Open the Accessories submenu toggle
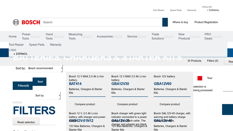This screenshot has width=233, height=131. pos(117,37)
